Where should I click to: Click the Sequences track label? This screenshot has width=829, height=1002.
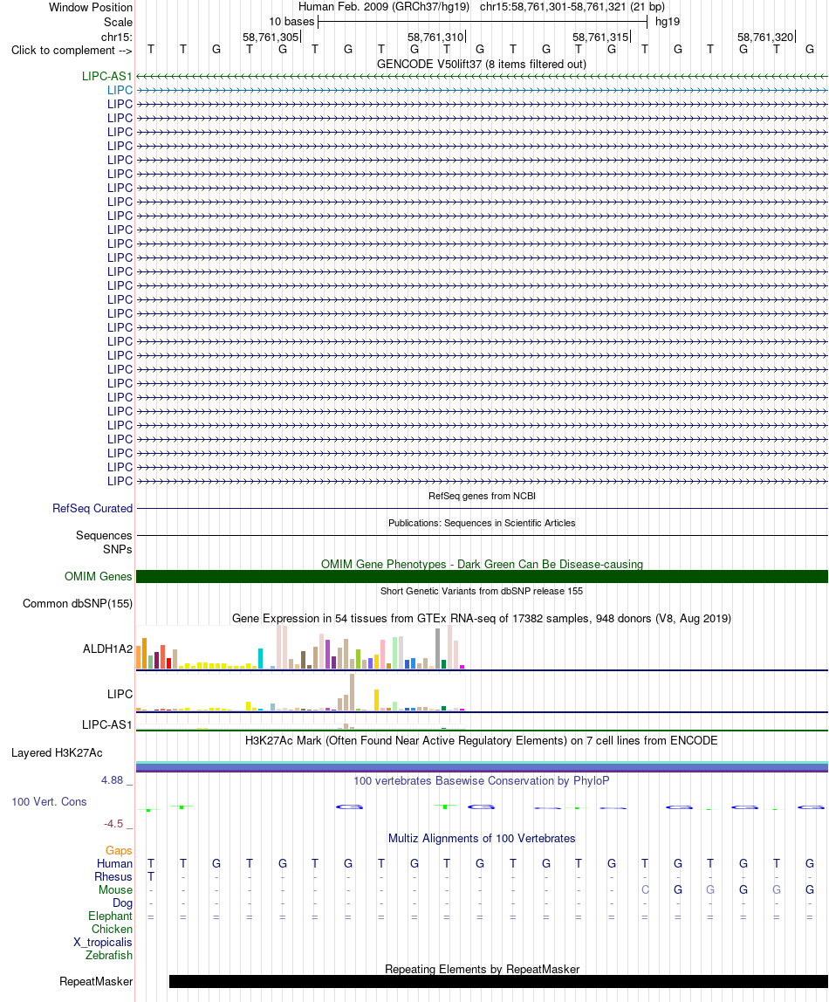[x=104, y=535]
